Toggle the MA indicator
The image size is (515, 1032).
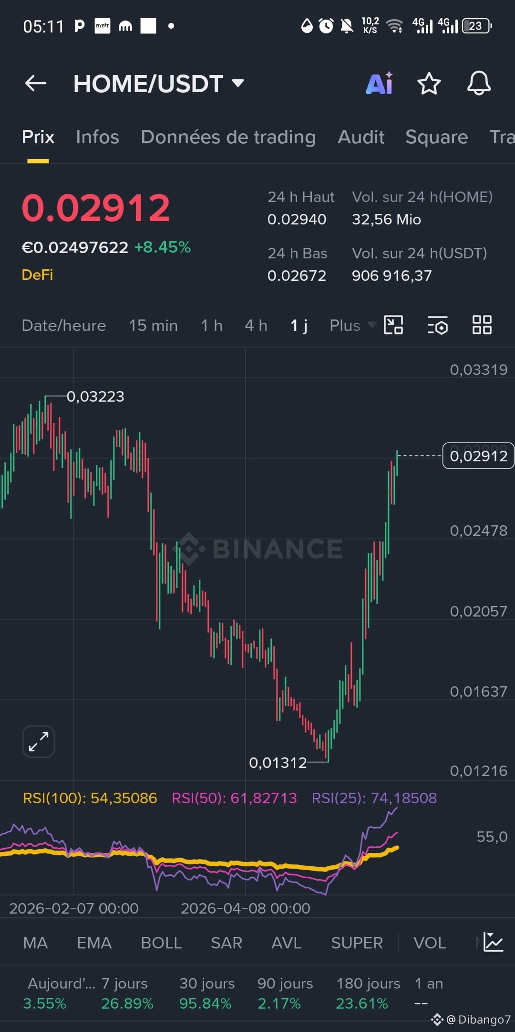pyautogui.click(x=35, y=943)
